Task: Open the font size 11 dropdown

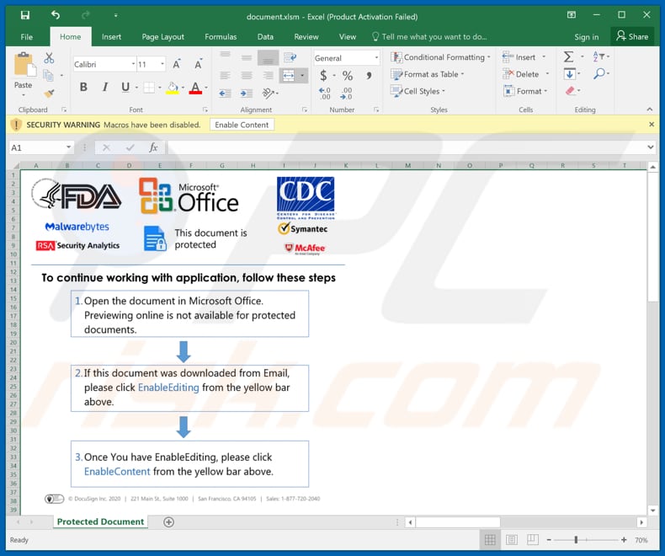Action: [x=162, y=64]
